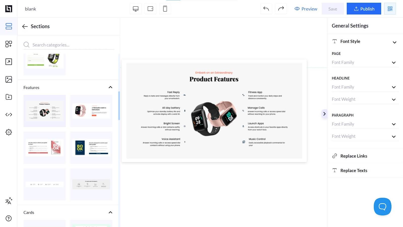The height and width of the screenshot is (227, 403).
Task: Click the app logo in top-left corner
Action: pyautogui.click(x=9, y=9)
